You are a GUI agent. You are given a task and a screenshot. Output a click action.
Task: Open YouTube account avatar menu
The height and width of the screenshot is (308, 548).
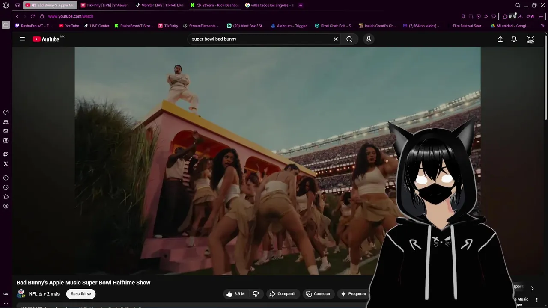click(530, 39)
